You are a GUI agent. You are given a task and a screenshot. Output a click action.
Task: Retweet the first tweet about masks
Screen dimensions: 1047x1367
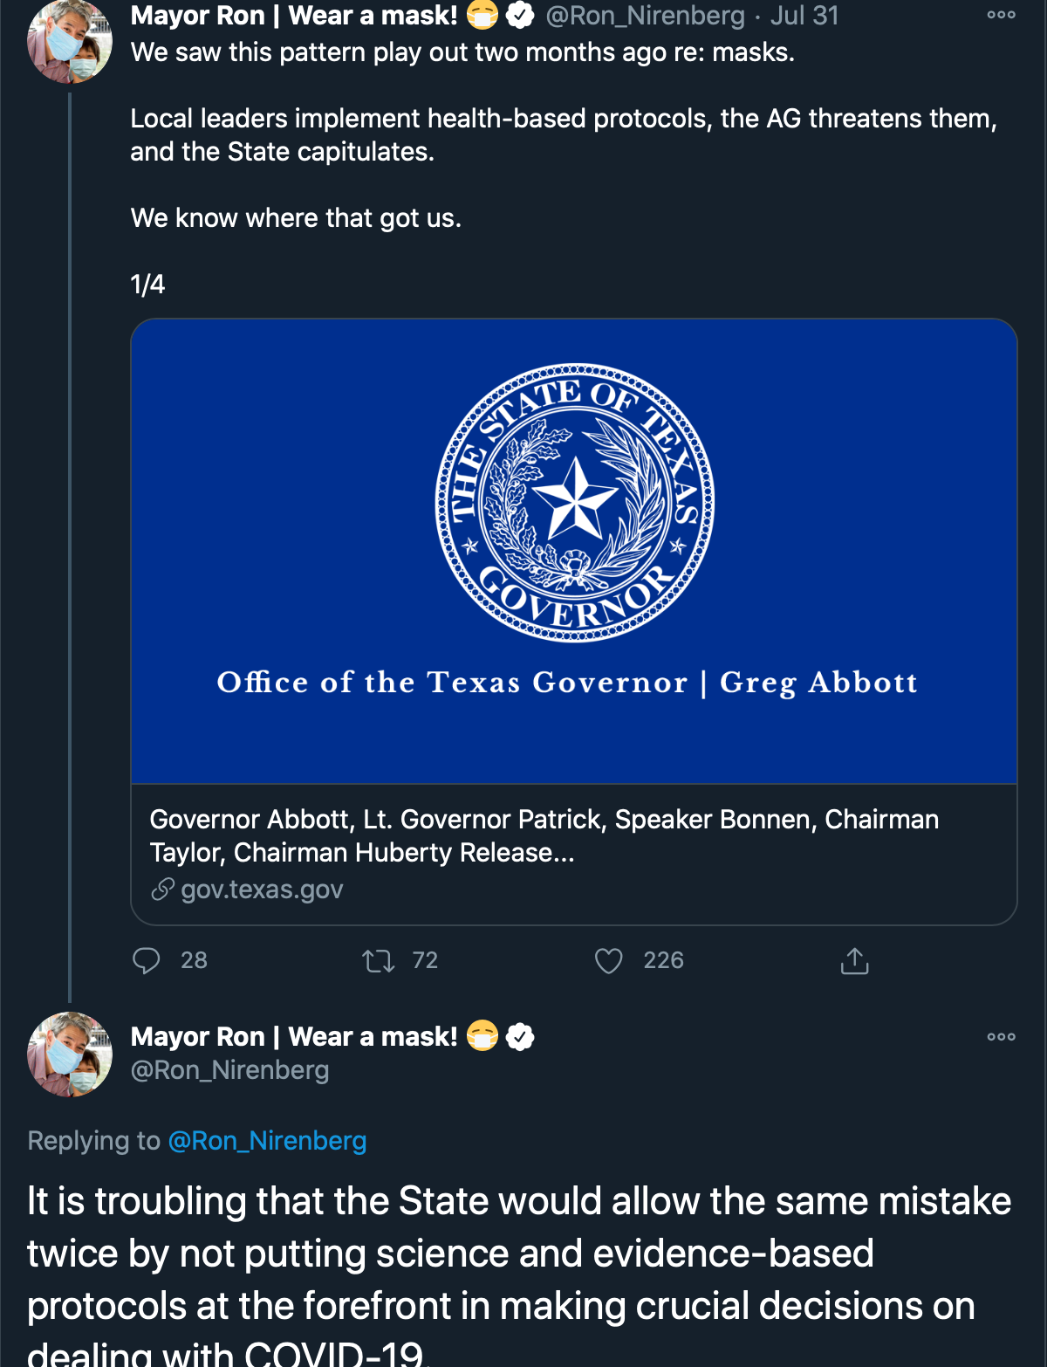click(379, 961)
